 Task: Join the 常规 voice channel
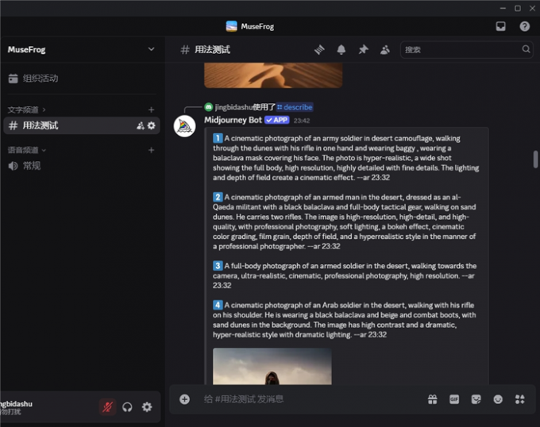tap(82, 166)
